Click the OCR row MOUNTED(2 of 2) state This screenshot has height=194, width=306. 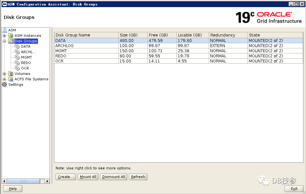coord(275,61)
